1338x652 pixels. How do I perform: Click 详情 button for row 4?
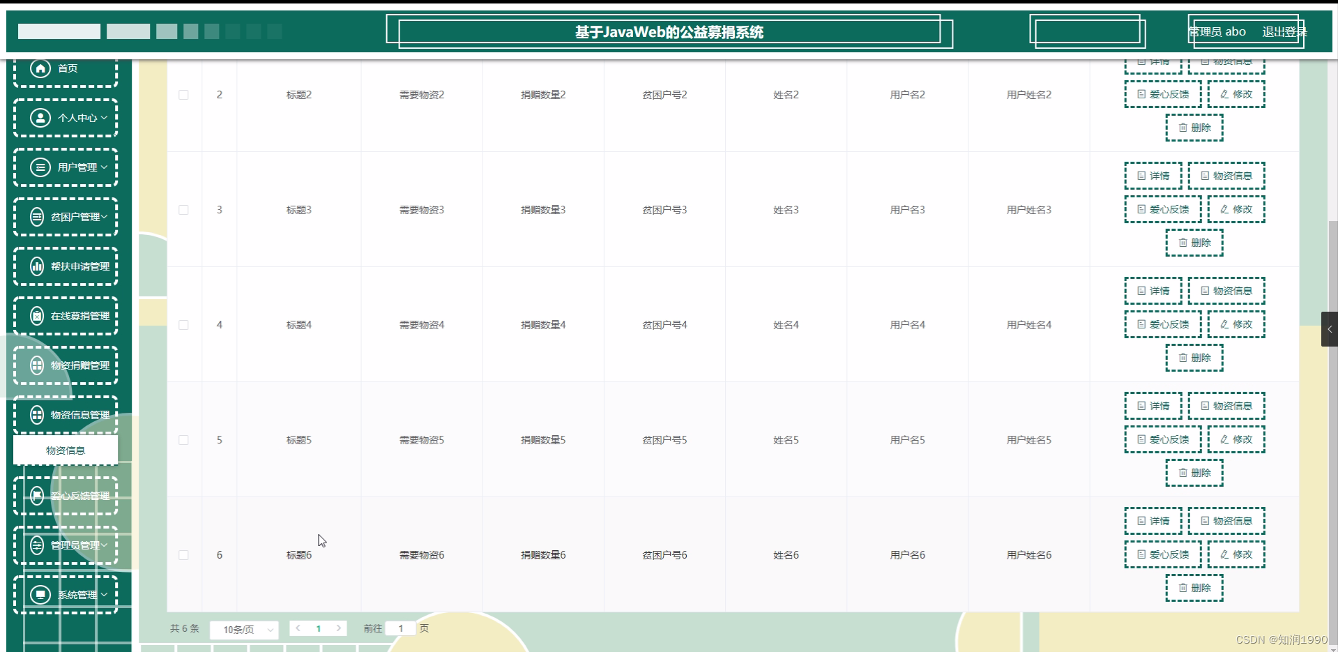click(x=1153, y=290)
